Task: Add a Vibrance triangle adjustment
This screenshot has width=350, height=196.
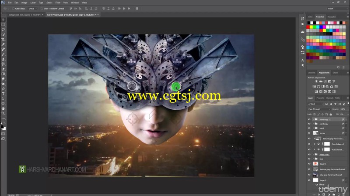Action: [x=334, y=81]
